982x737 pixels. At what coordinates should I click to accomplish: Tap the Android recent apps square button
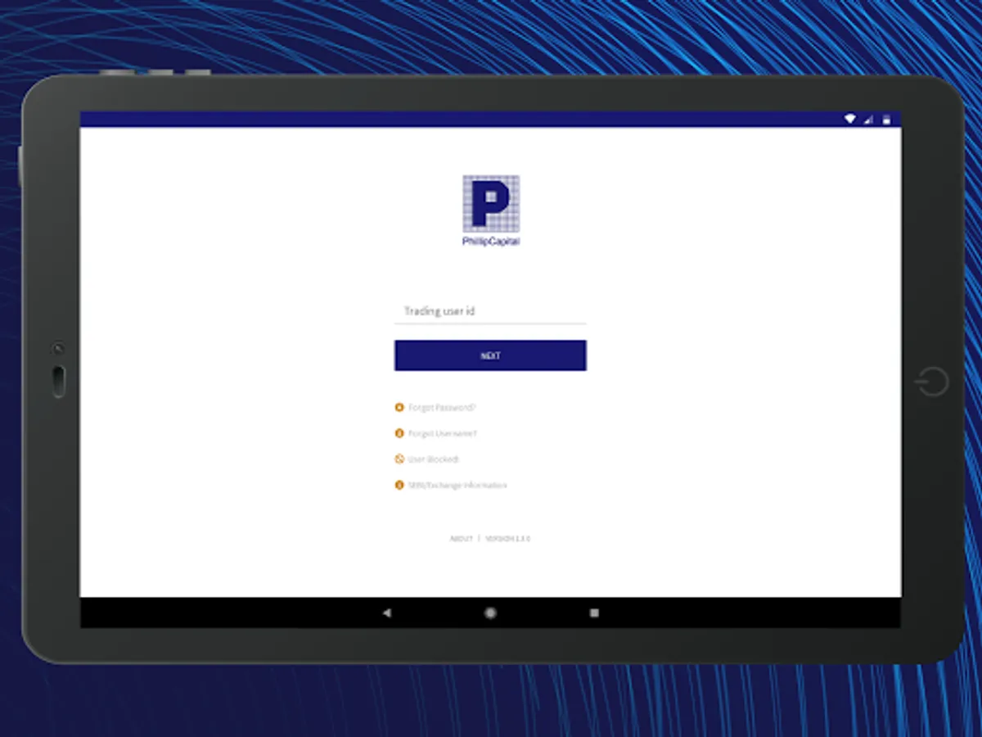click(x=594, y=613)
